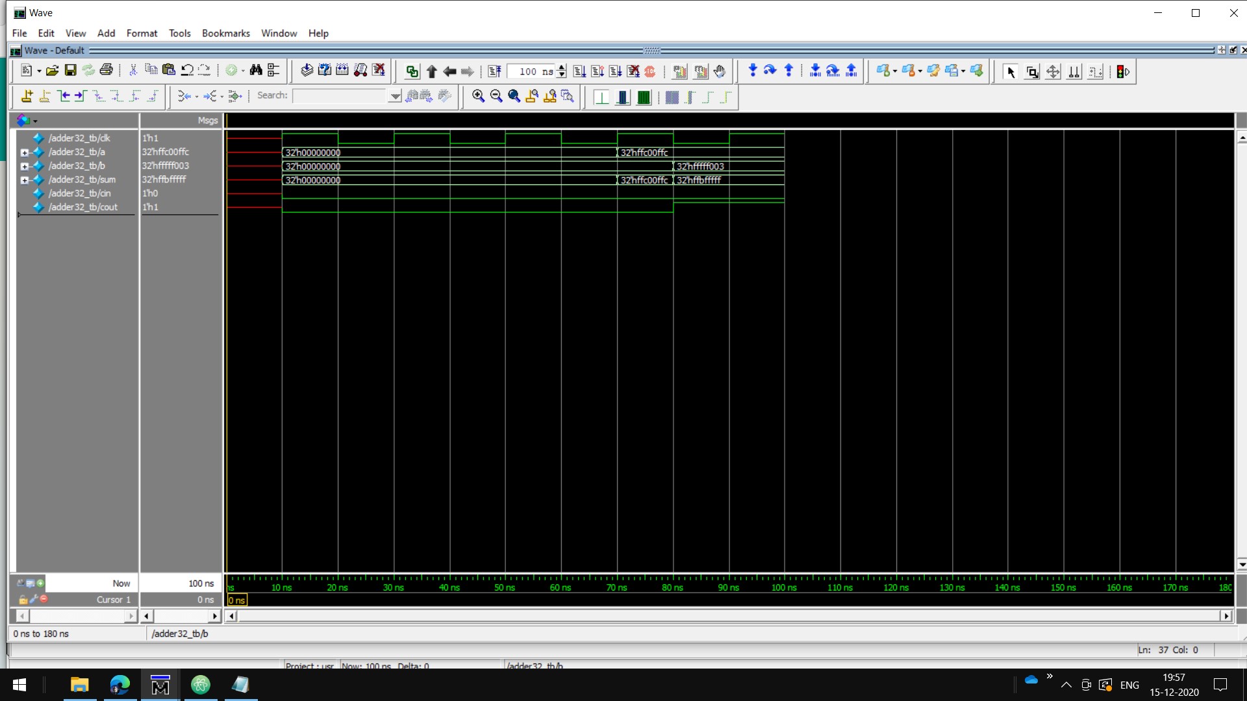
Task: Click the Print icon
Action: point(107,71)
